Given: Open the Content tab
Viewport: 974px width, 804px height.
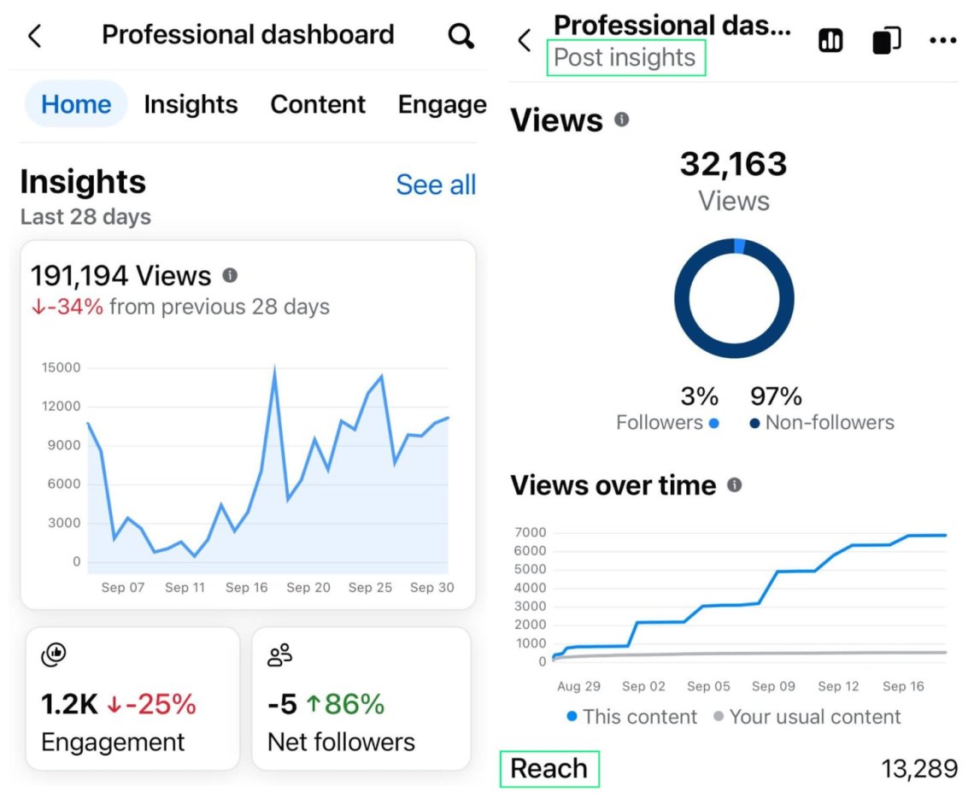Looking at the screenshot, I should 318,104.
